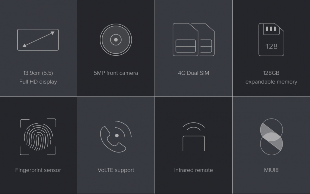
Task: Select the 'Infrared remote' label
Action: click(194, 170)
